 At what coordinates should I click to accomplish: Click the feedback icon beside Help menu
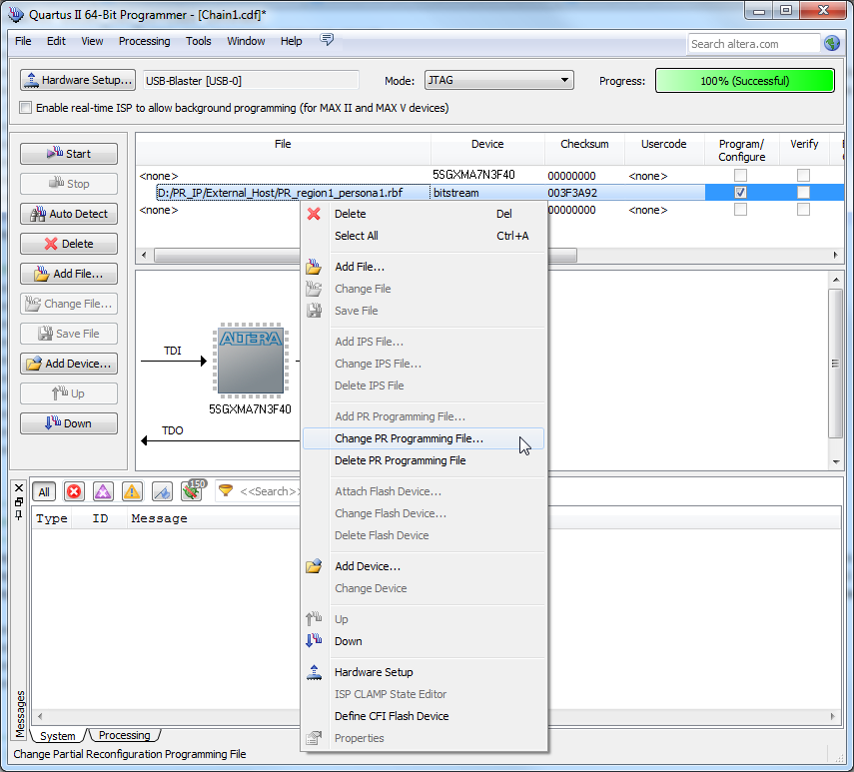pyautogui.click(x=327, y=40)
